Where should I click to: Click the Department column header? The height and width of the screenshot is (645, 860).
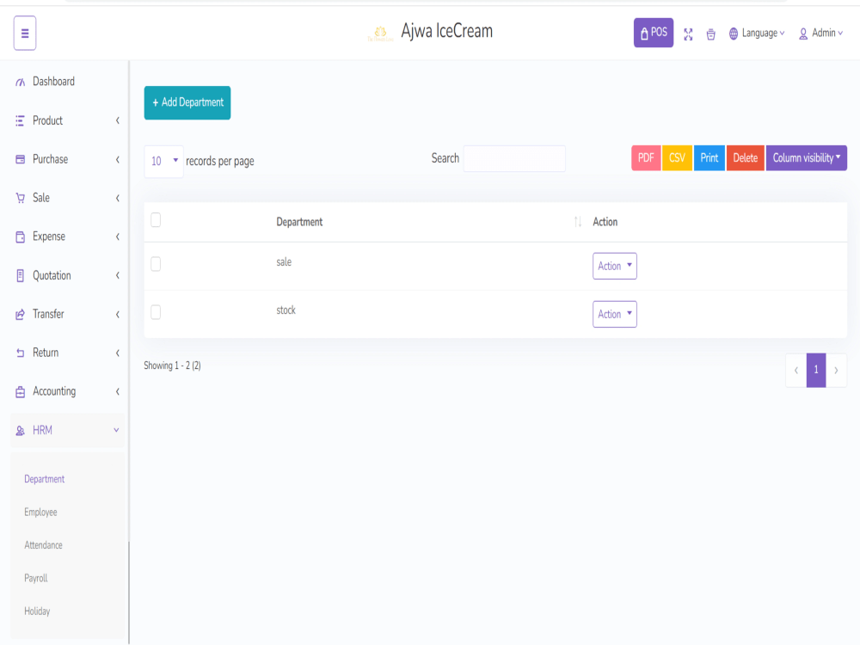299,222
